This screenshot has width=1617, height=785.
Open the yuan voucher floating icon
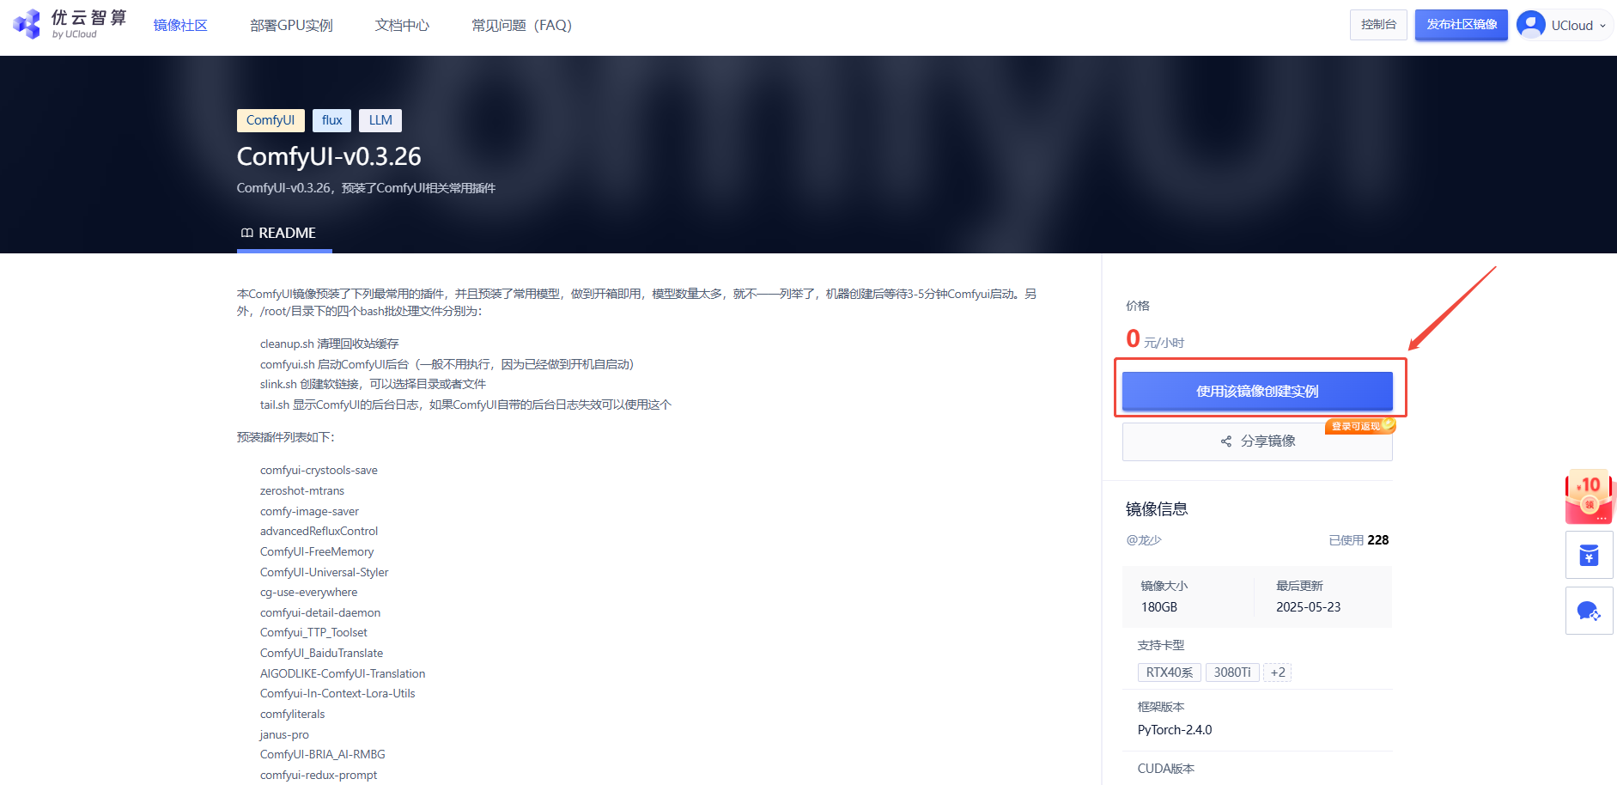1590,555
